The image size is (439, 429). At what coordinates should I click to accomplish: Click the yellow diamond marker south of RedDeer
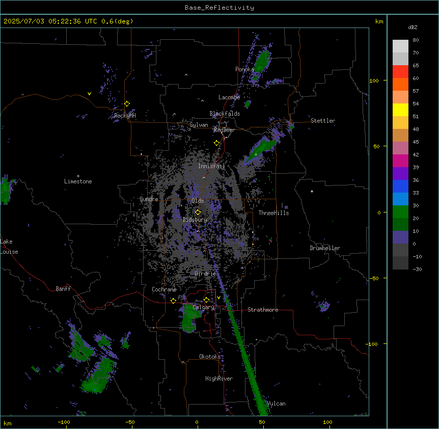(x=217, y=143)
